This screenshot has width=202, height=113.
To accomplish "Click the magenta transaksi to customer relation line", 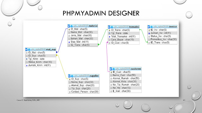I will point(107,57).
